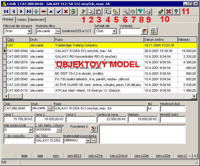Click ellipsis button next to Hodnota filtru

pyautogui.click(x=58, y=31)
